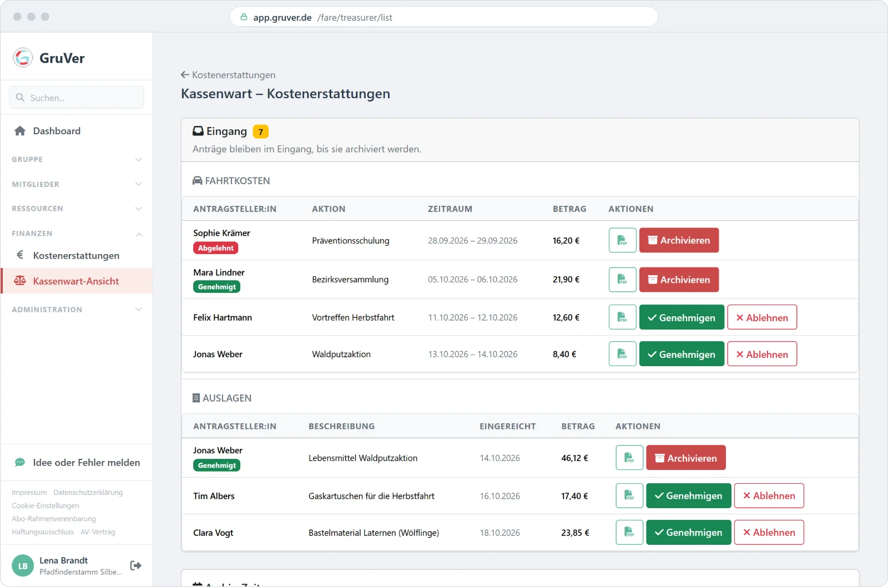Open the Cookie-Einstellungen link
The height and width of the screenshot is (587, 888).
[46, 505]
